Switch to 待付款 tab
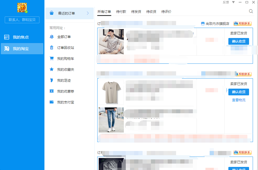The height and width of the screenshot is (170, 258). [x=121, y=12]
